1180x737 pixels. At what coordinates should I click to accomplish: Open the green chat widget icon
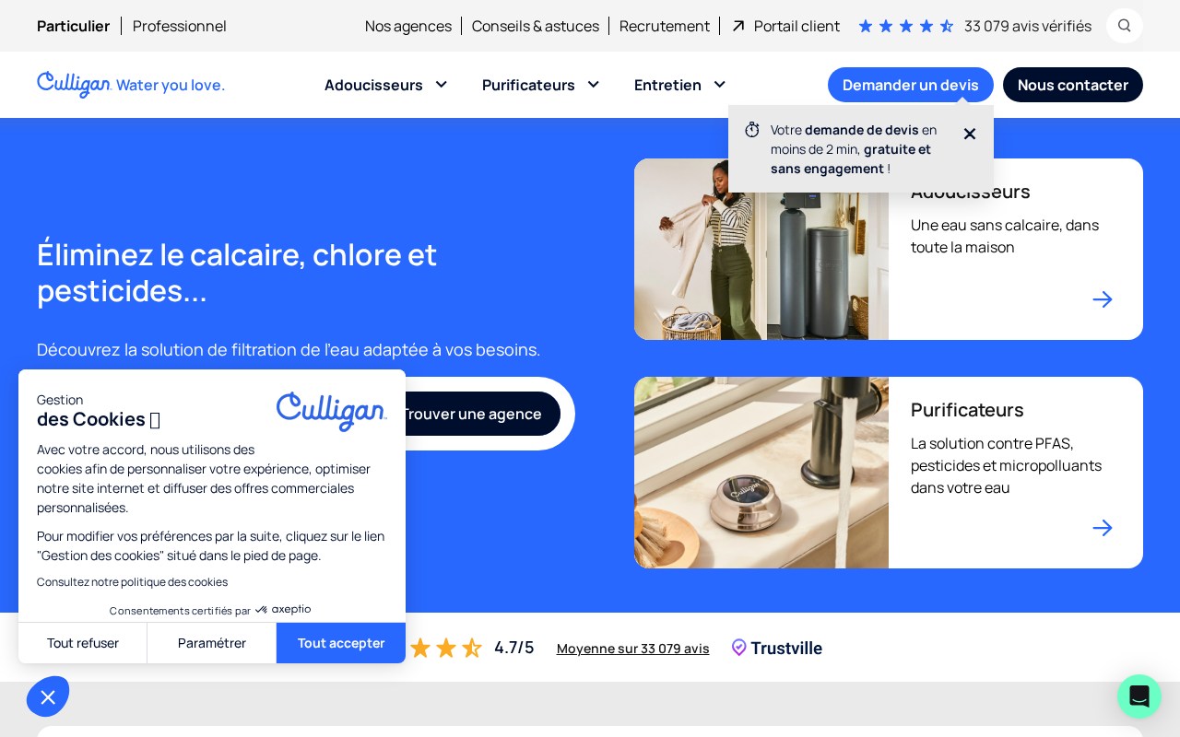click(1139, 696)
